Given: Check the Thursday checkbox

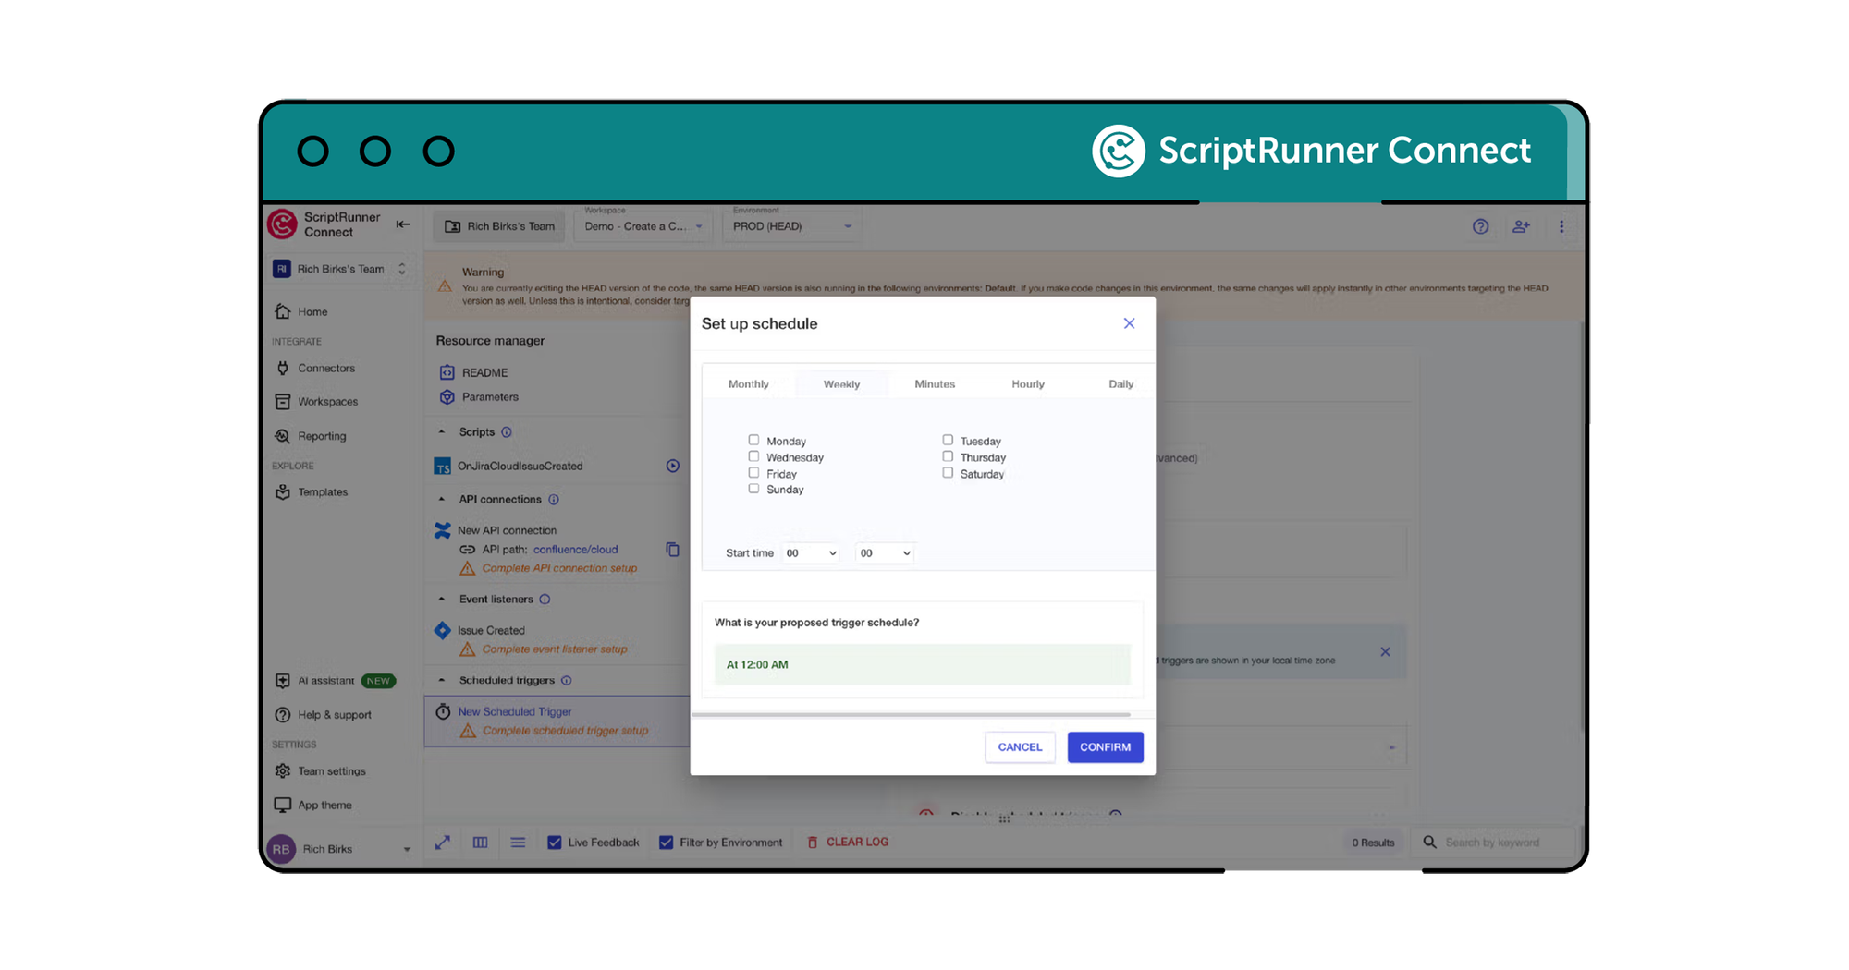Looking at the screenshot, I should click(x=948, y=456).
